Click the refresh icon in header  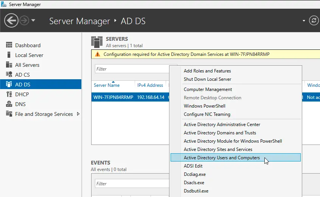(x=314, y=20)
